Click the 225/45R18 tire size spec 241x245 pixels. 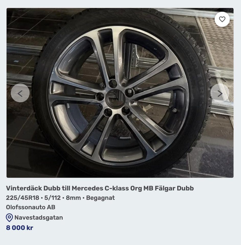click(22, 198)
